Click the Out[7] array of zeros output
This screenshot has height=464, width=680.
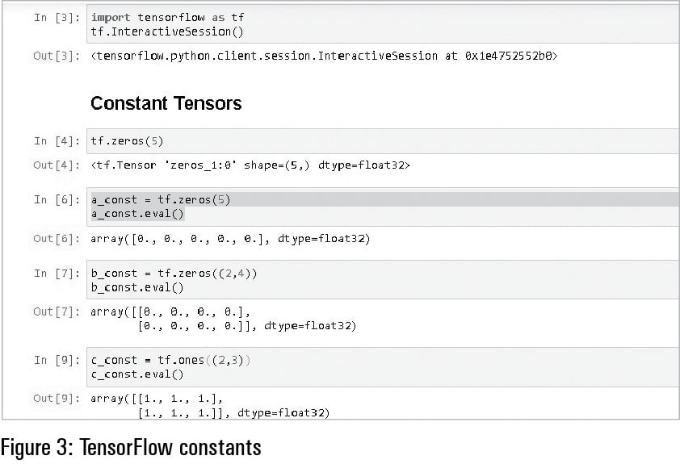[x=223, y=319]
